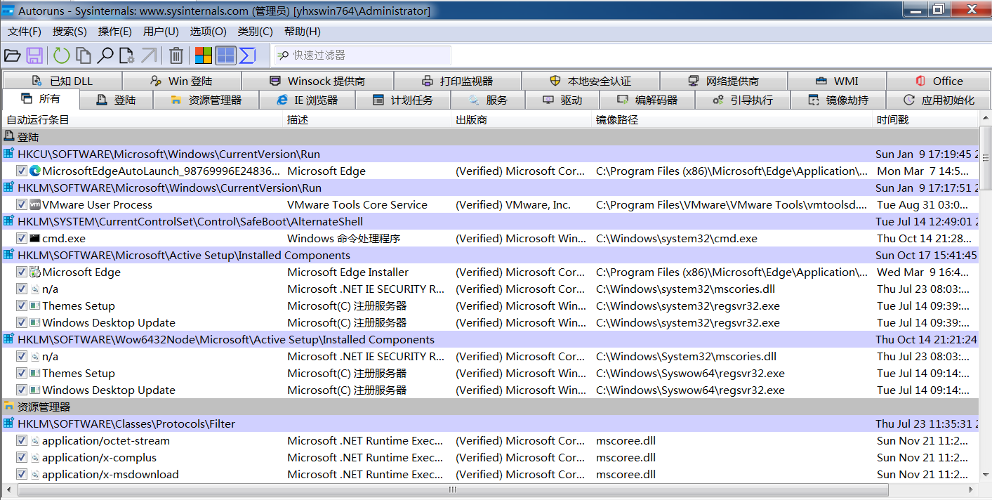The image size is (992, 500).
Task: Click the horizontal scrollbar right arrow
Action: point(971,489)
